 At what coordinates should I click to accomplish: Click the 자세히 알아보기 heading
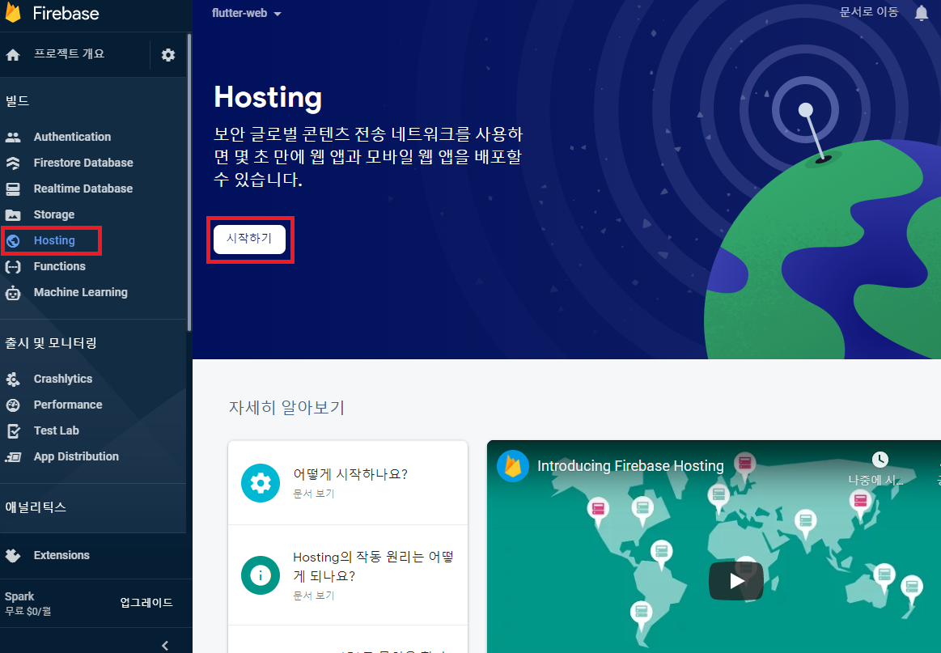point(287,408)
